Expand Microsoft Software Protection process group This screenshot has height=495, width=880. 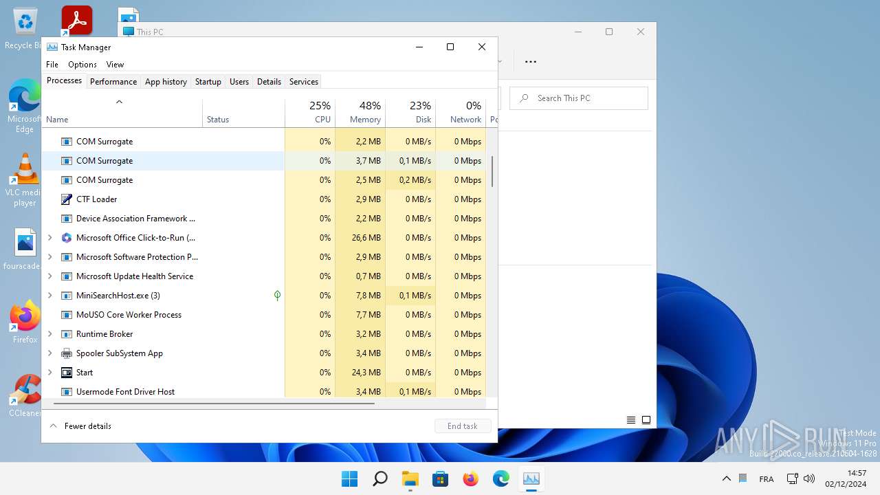tap(49, 257)
